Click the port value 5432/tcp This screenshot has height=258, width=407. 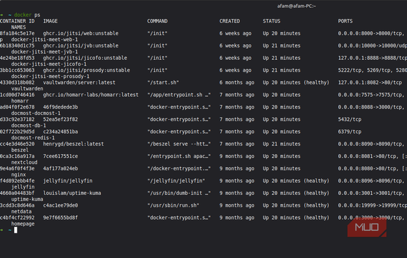click(350, 120)
